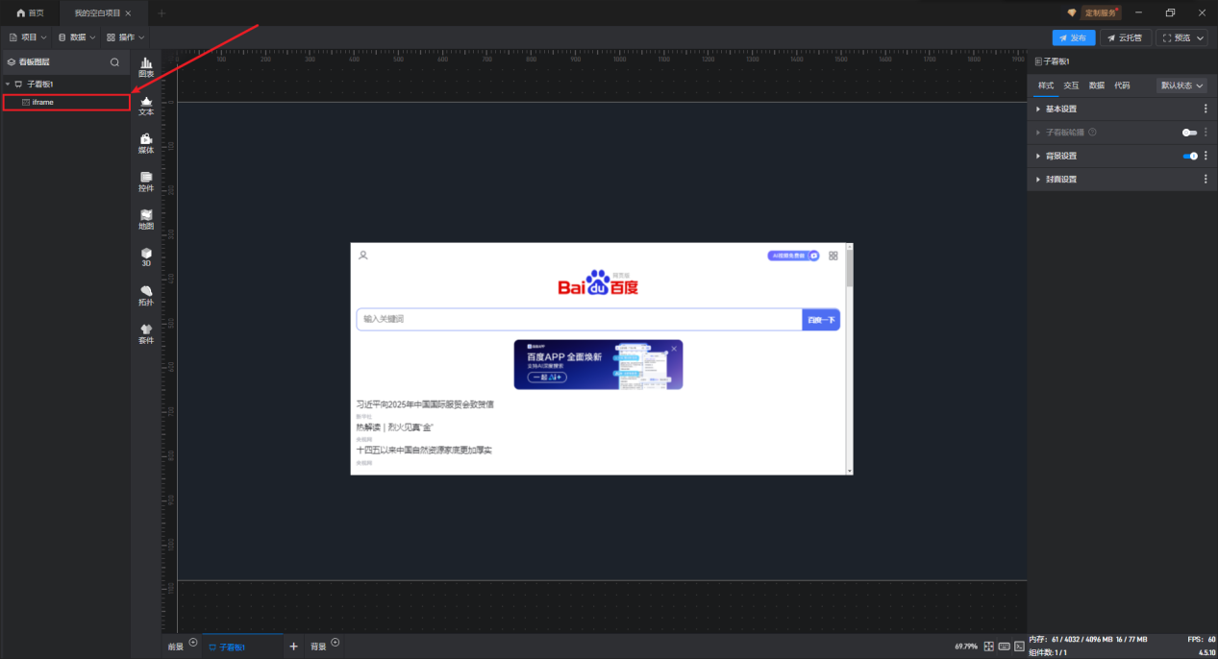Click the AI assistant pill button in Baidu page
This screenshot has width=1218, height=659.
coord(793,256)
